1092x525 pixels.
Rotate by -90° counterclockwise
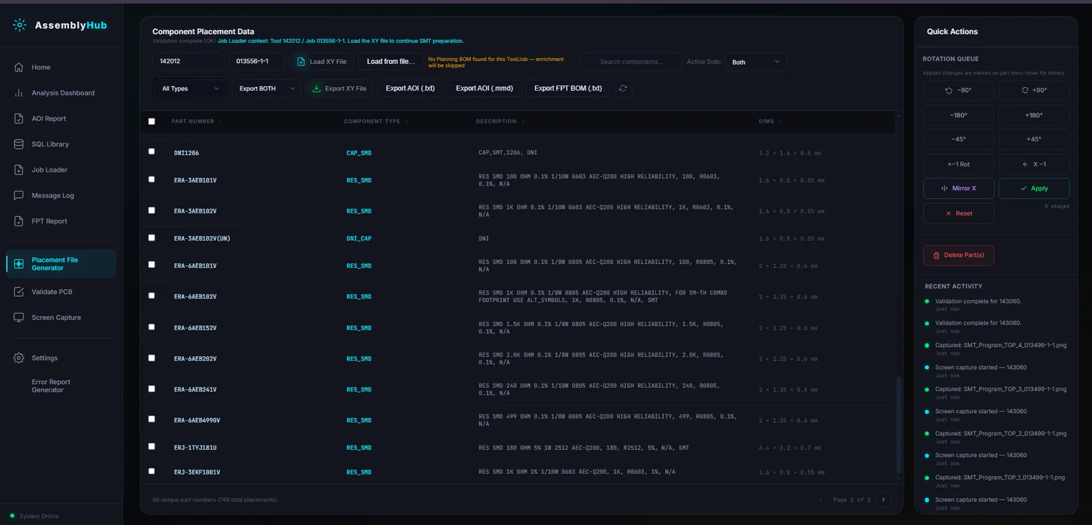[958, 90]
